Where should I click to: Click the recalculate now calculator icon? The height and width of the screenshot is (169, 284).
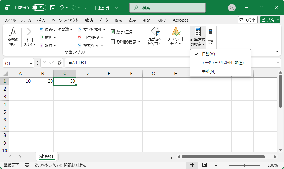(x=211, y=32)
